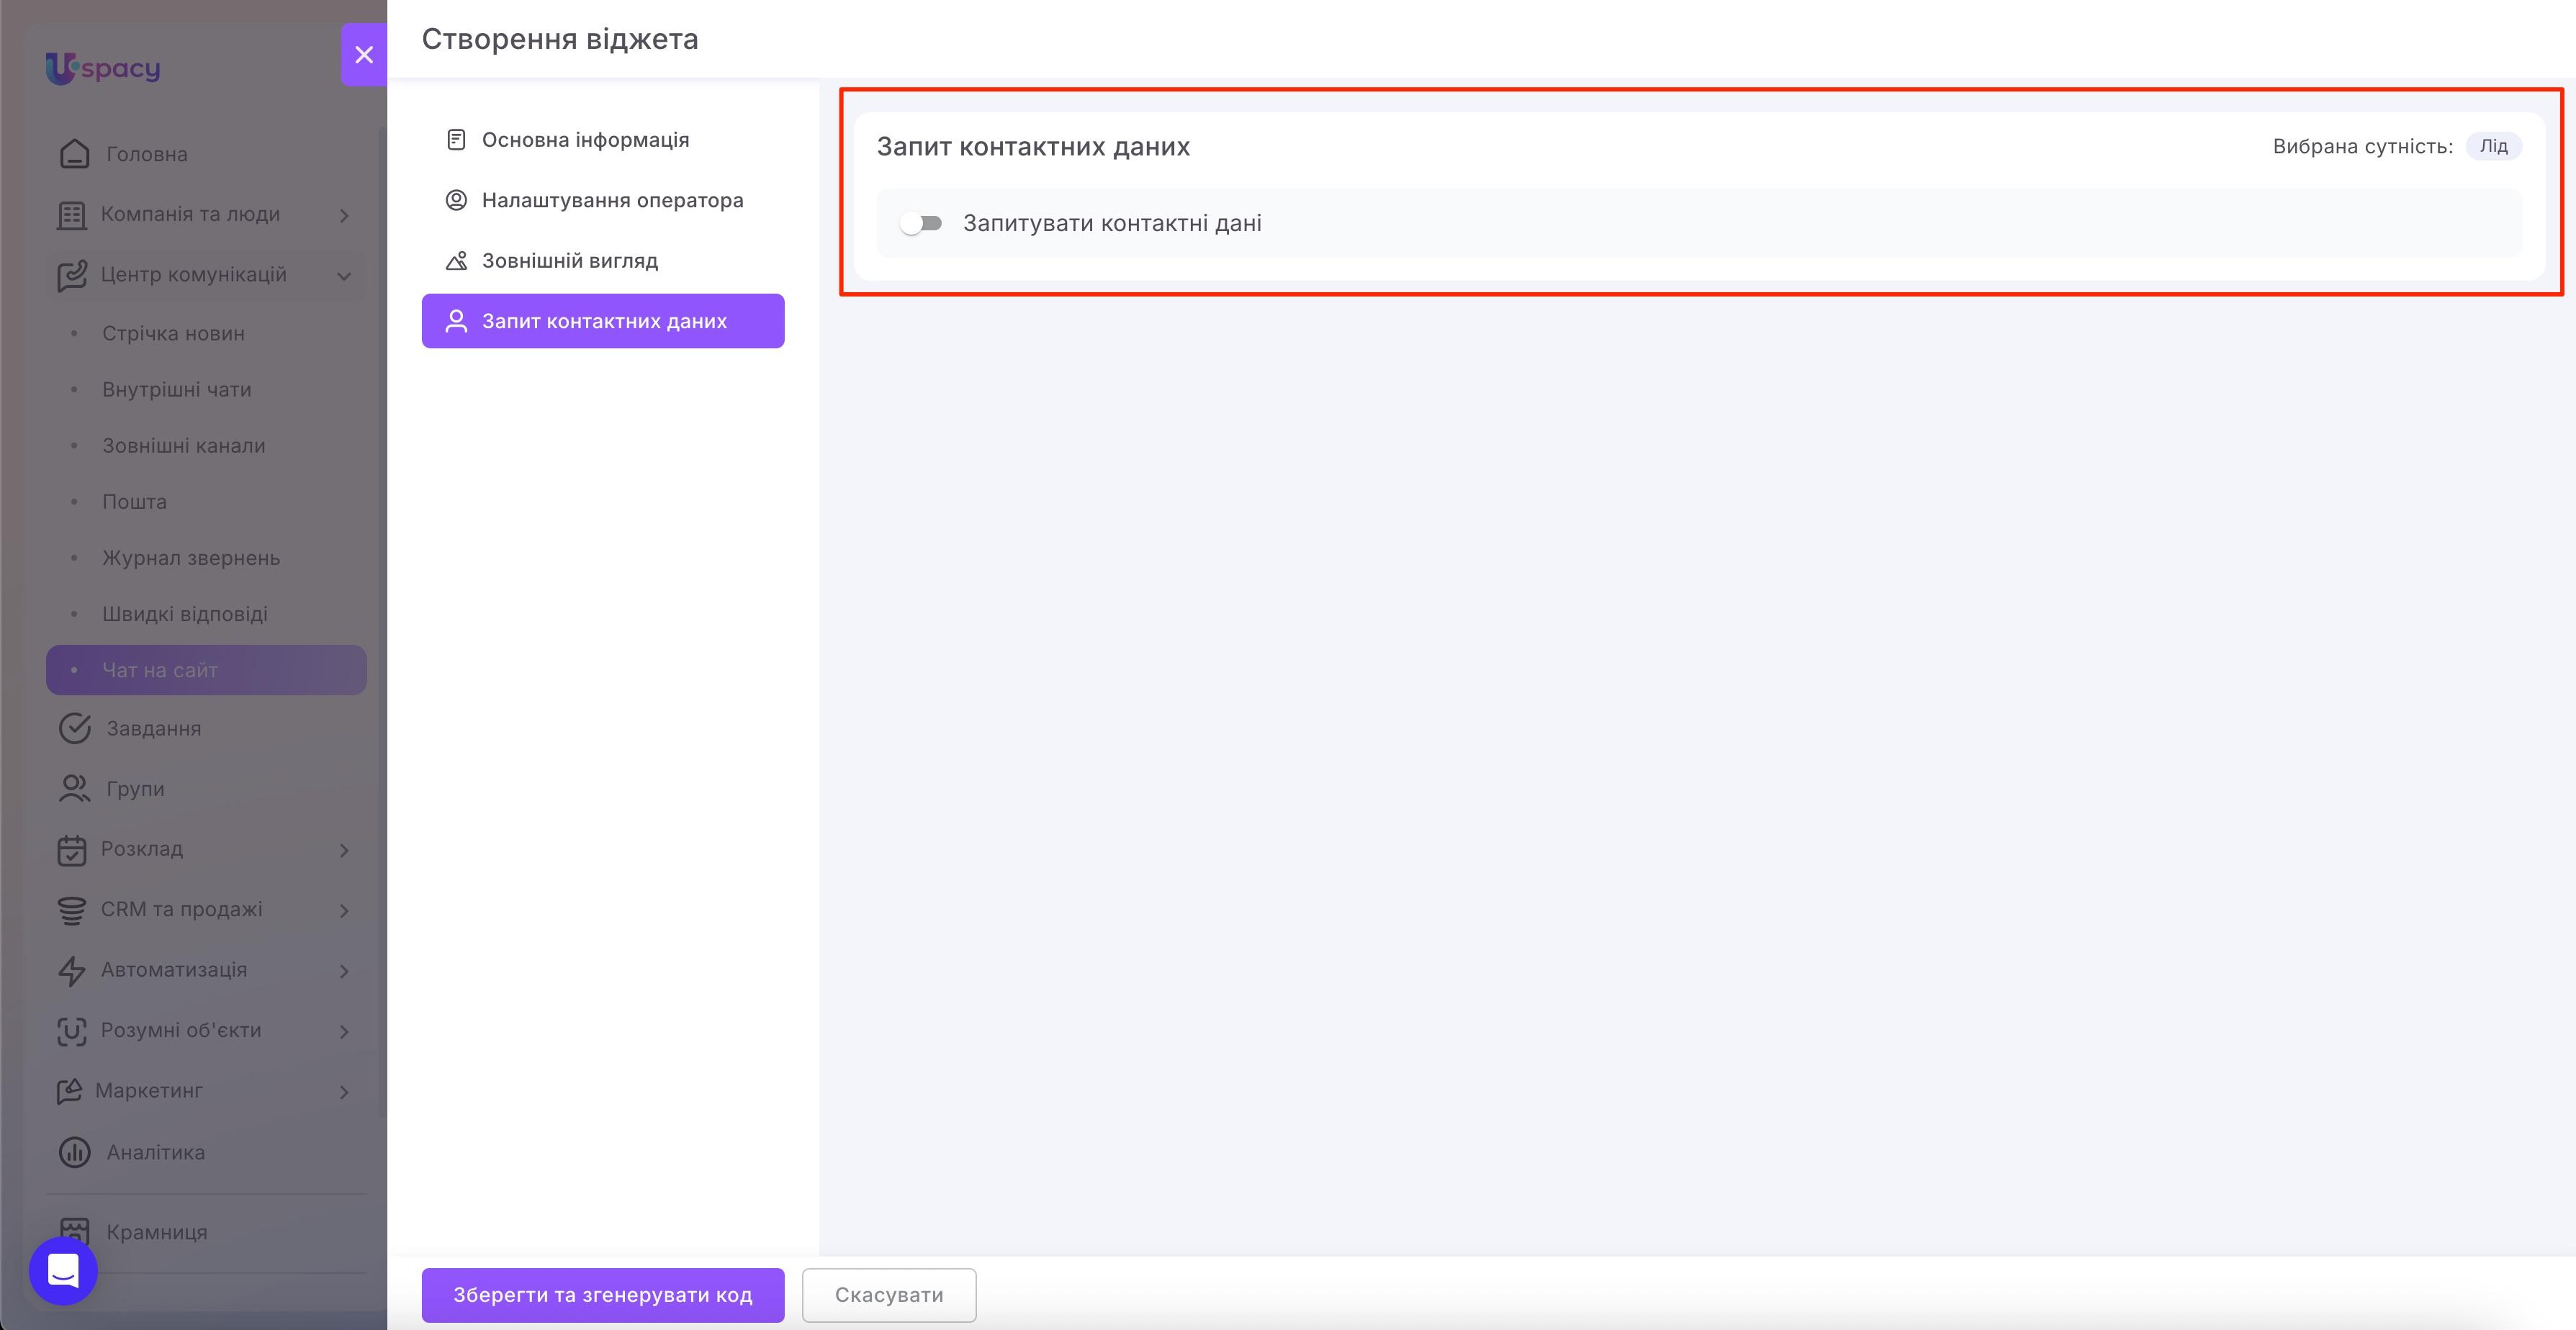Select the Запит контактних даних tab

pos(603,321)
